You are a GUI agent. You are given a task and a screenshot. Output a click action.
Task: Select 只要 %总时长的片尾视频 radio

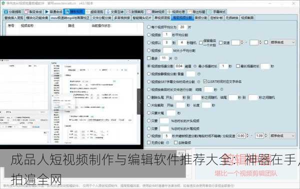(148, 129)
